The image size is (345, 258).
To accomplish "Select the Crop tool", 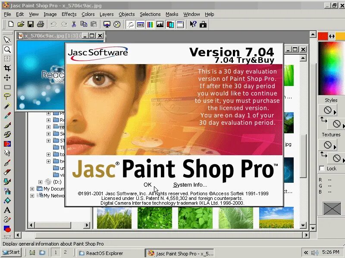I will click(x=7, y=68).
